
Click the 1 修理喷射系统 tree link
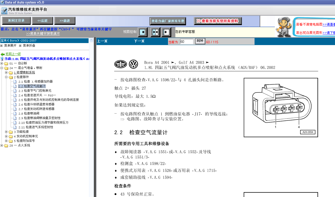[24, 72]
